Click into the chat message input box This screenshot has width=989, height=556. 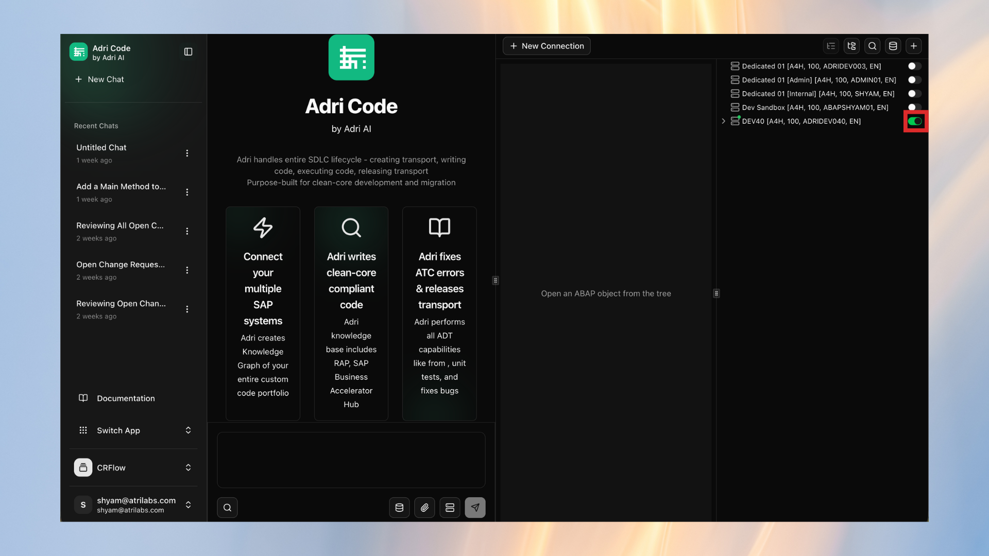(x=351, y=460)
